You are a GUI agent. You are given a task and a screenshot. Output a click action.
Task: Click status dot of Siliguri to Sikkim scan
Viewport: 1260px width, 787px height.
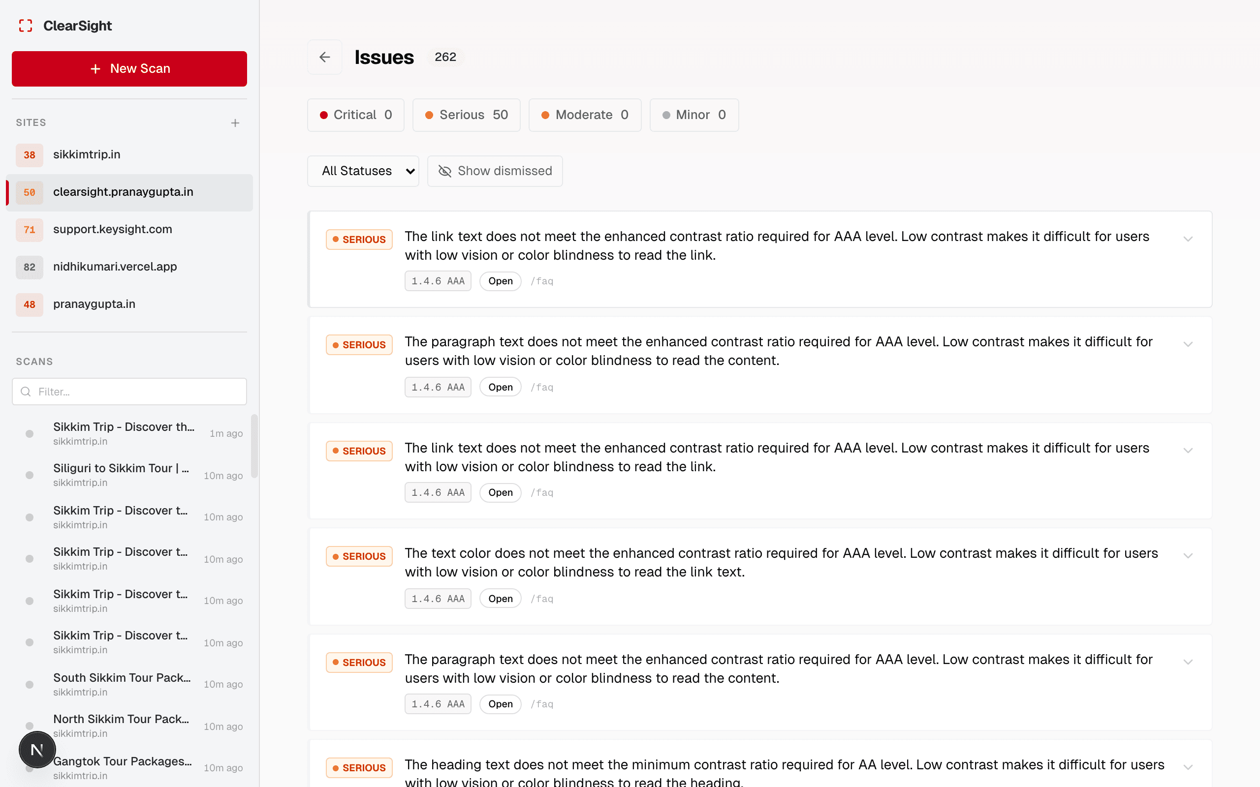pos(30,475)
